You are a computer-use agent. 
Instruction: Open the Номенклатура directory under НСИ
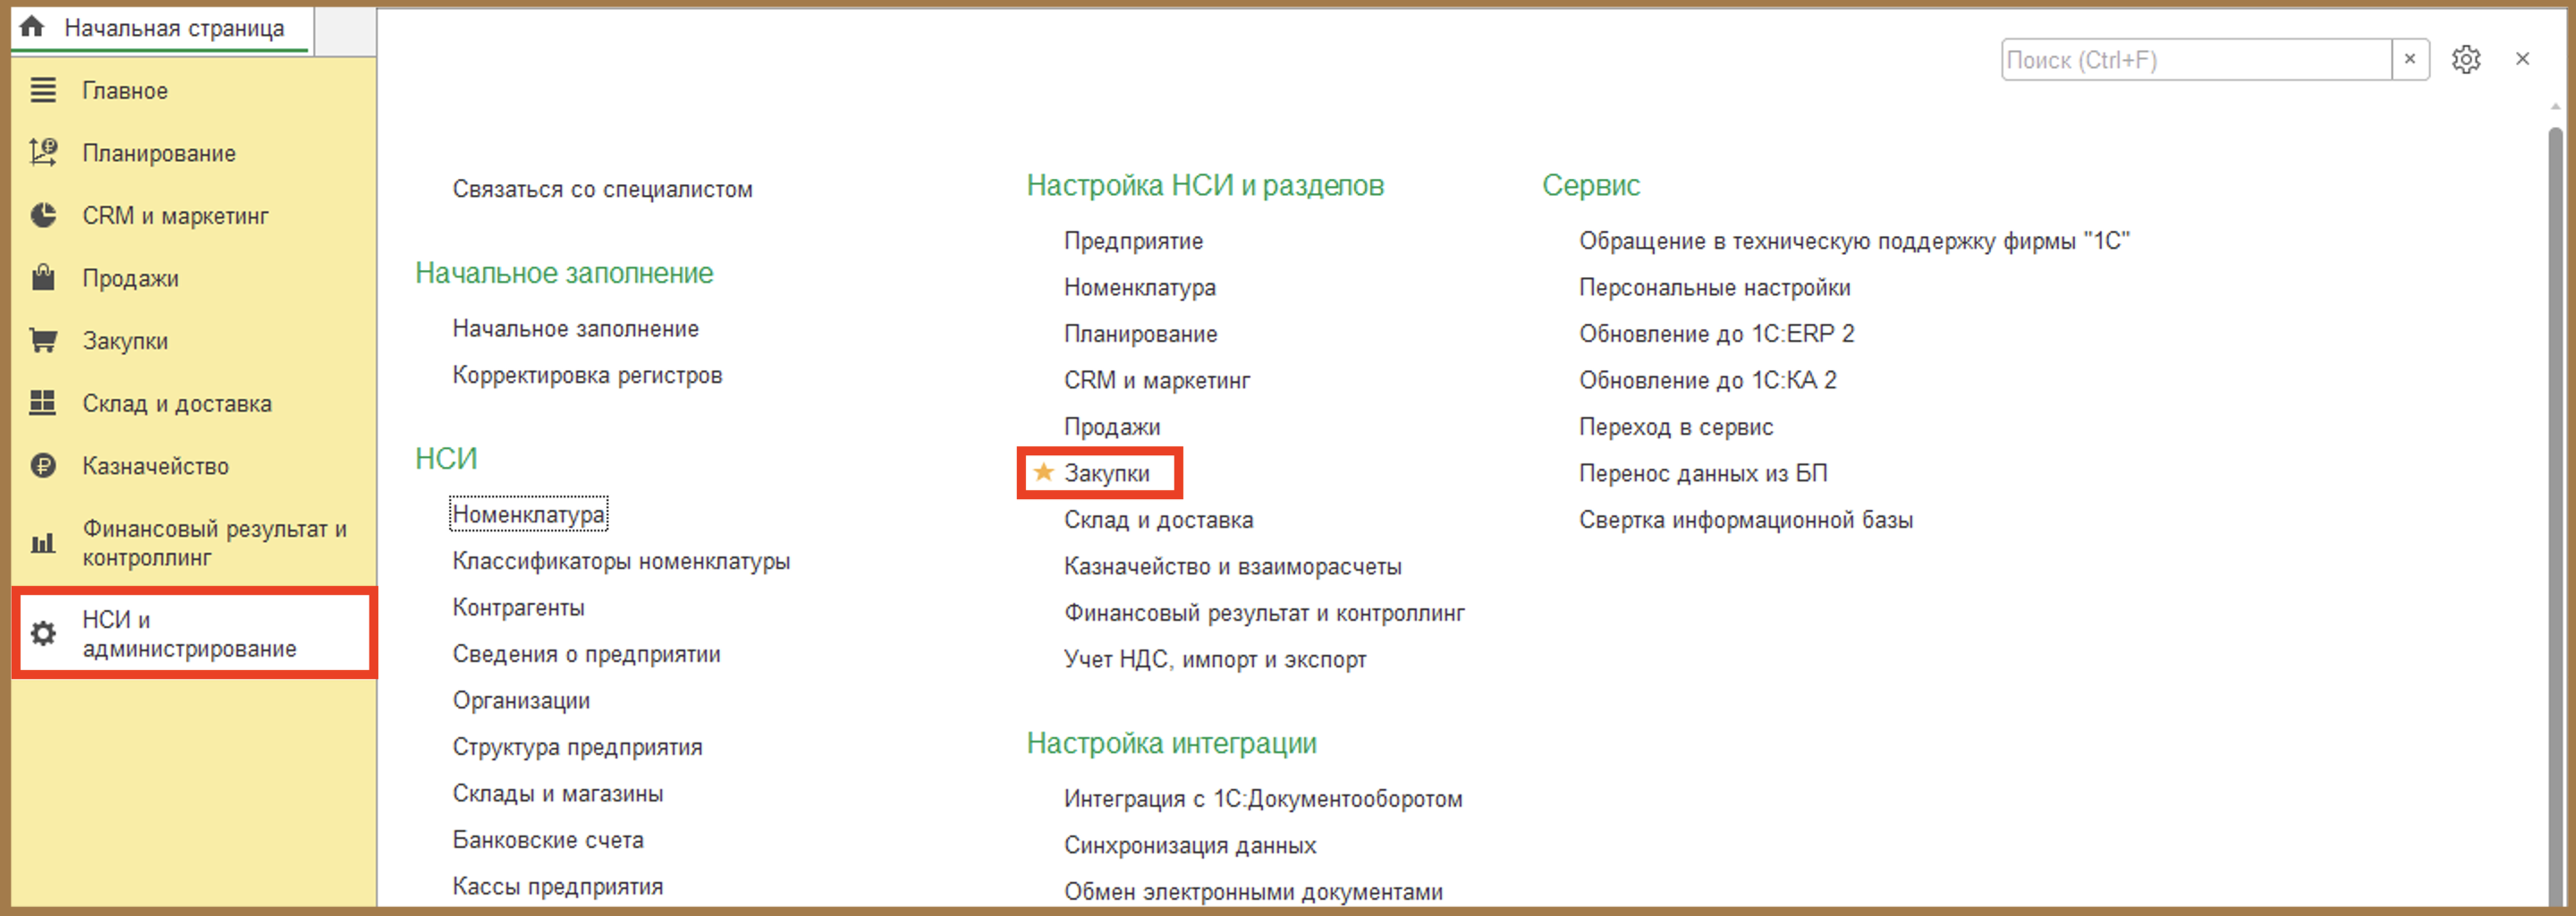(x=528, y=514)
